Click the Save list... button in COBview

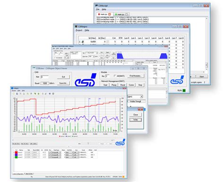63,83
